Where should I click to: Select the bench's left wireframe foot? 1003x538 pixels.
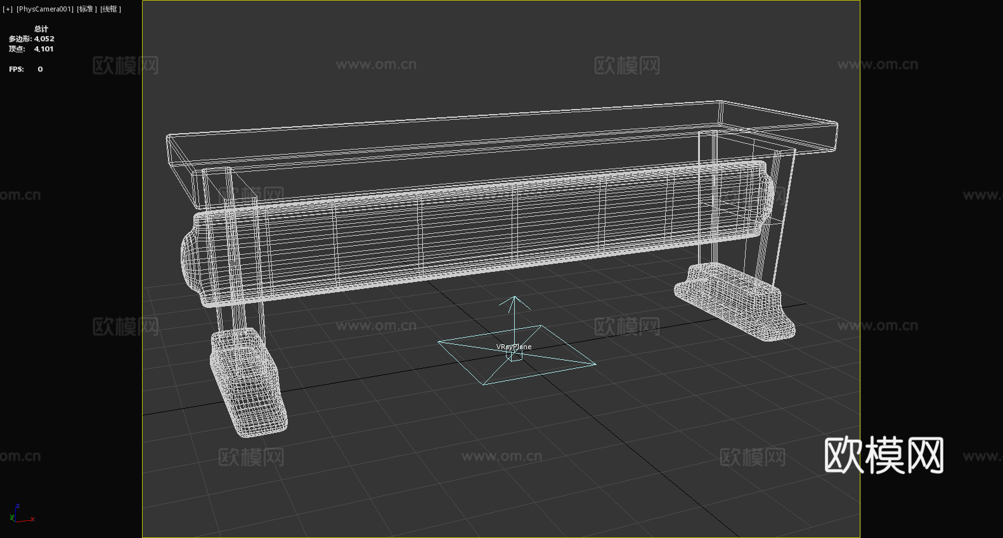pyautogui.click(x=249, y=382)
